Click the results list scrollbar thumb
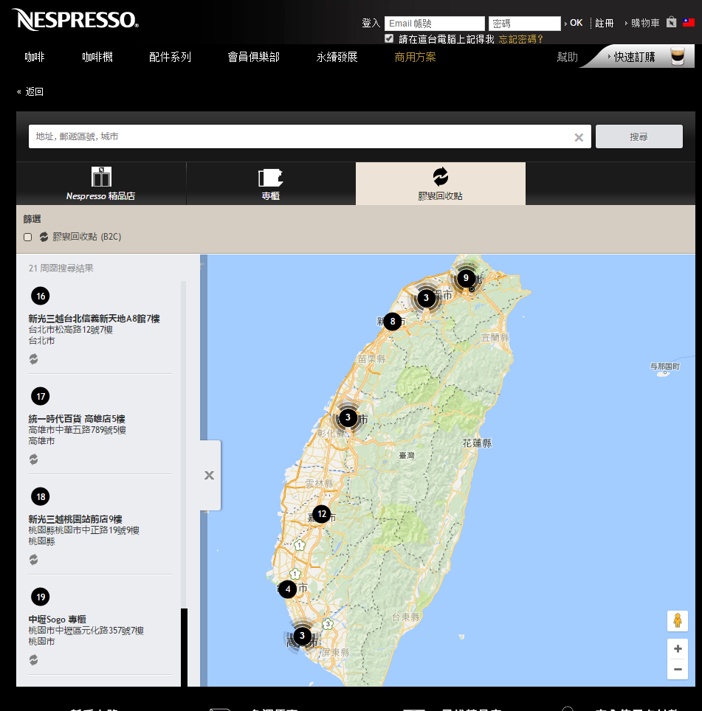The height and width of the screenshot is (711, 702). click(x=184, y=647)
